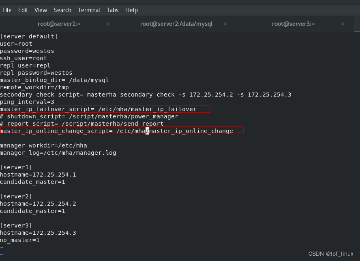Click the master_ip_failover_script line
The width and height of the screenshot is (360, 261).
click(98, 109)
